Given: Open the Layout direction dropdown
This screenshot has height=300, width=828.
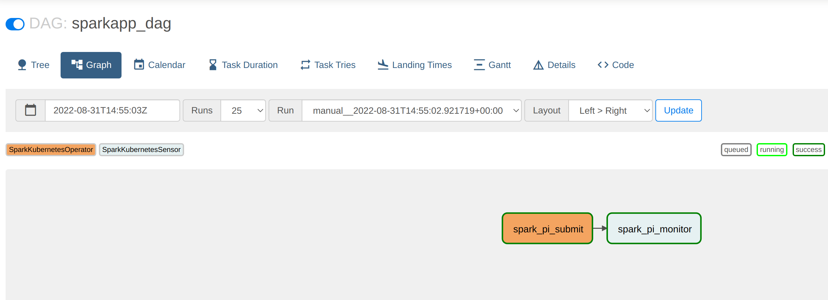Looking at the screenshot, I should 610,110.
